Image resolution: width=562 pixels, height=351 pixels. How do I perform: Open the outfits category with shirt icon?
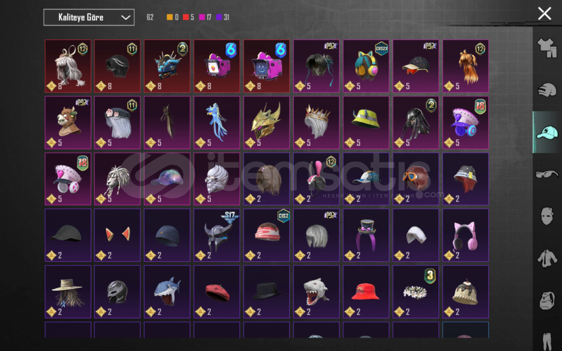pyautogui.click(x=547, y=48)
